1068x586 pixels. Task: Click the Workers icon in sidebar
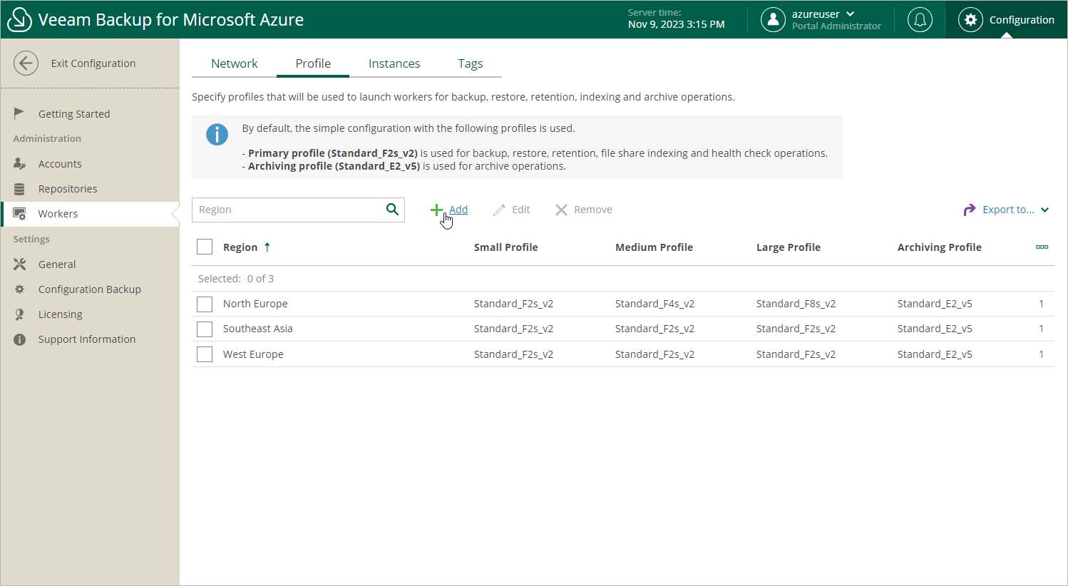tap(19, 214)
